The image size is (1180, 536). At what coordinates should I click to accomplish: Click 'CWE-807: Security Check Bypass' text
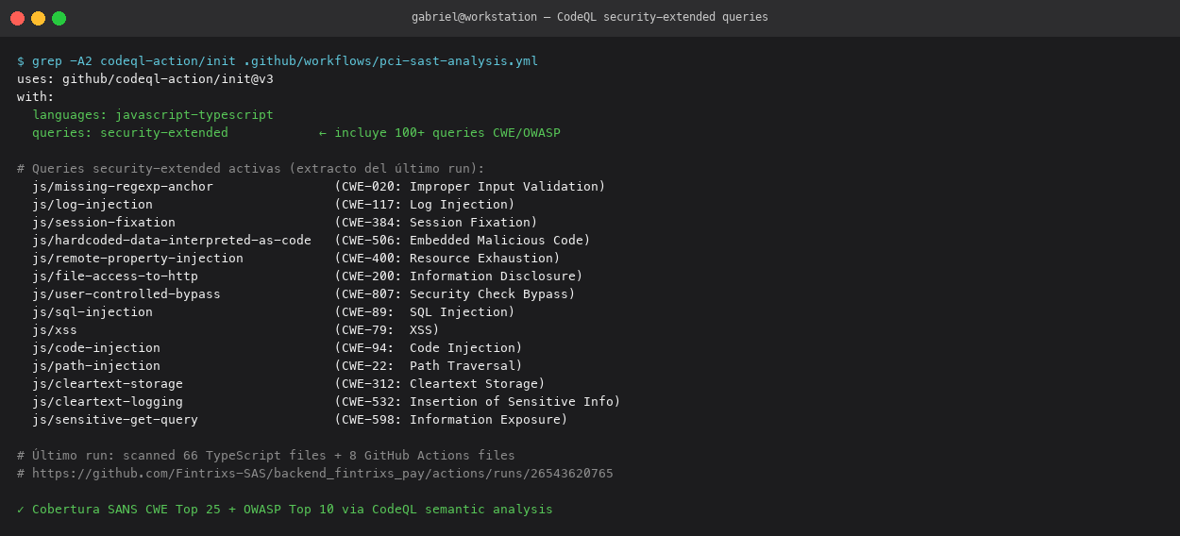[455, 294]
